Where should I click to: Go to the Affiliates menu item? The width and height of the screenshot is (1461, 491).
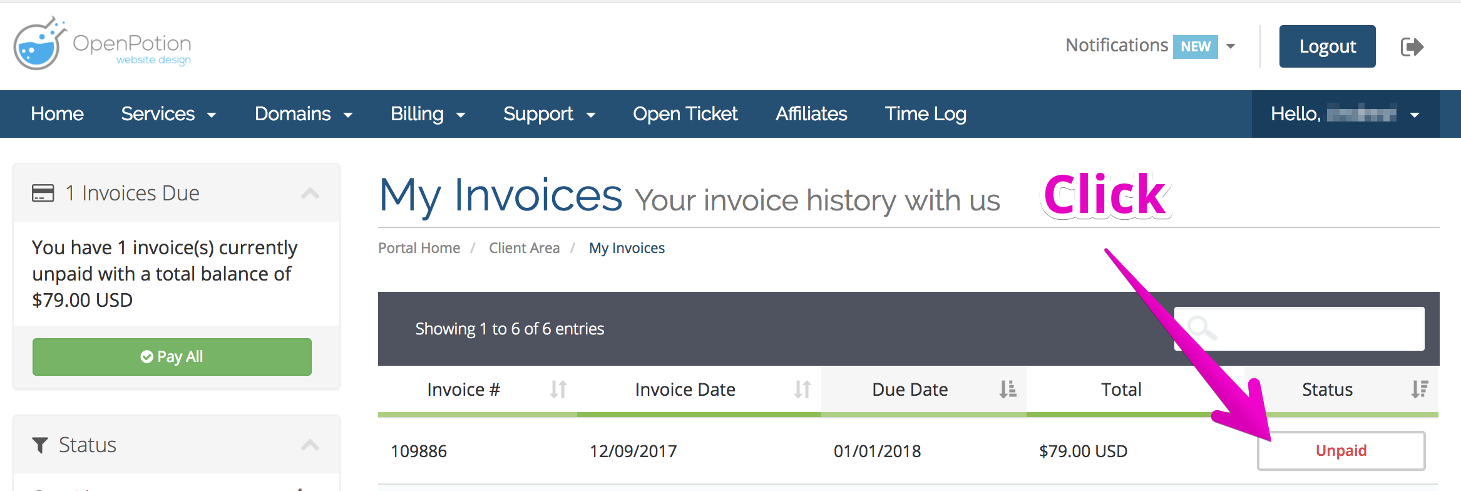[811, 114]
